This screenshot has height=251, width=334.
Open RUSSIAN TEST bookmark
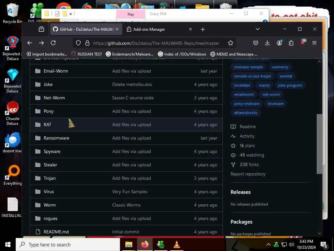86,54
